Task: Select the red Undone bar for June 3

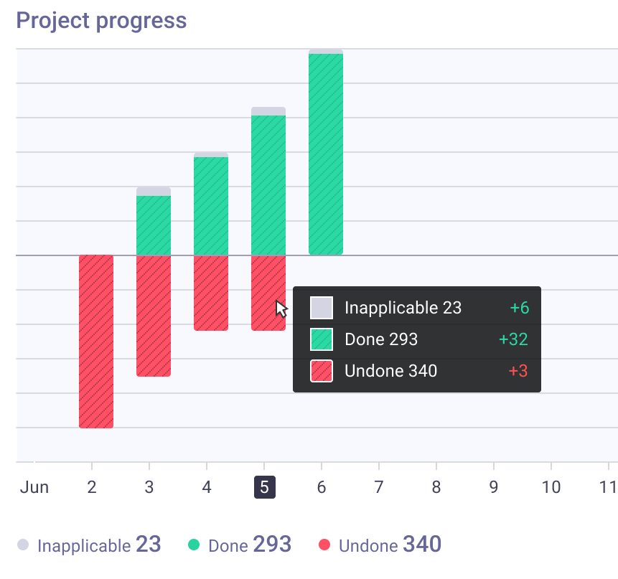Action: pyautogui.click(x=154, y=316)
